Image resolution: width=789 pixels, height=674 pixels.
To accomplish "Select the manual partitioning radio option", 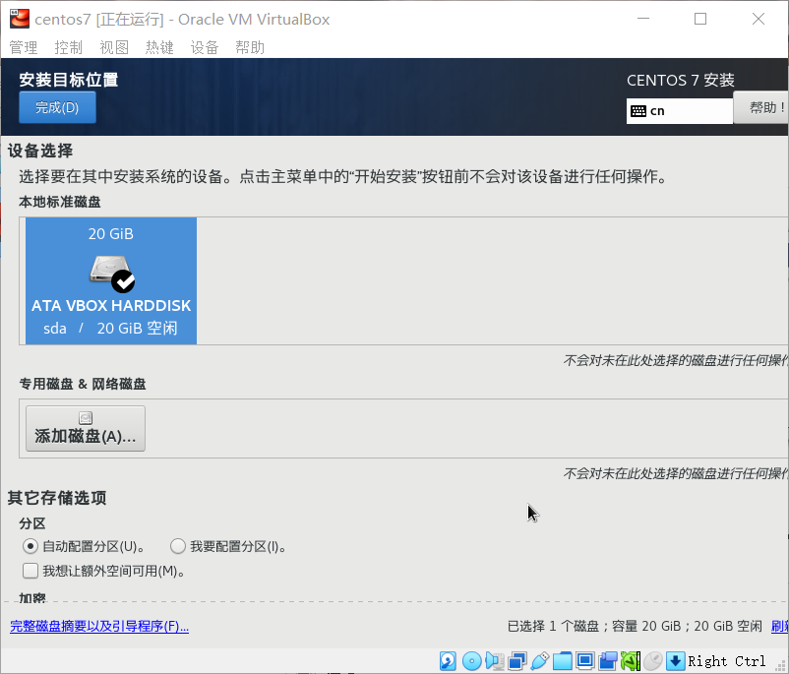I will click(178, 546).
